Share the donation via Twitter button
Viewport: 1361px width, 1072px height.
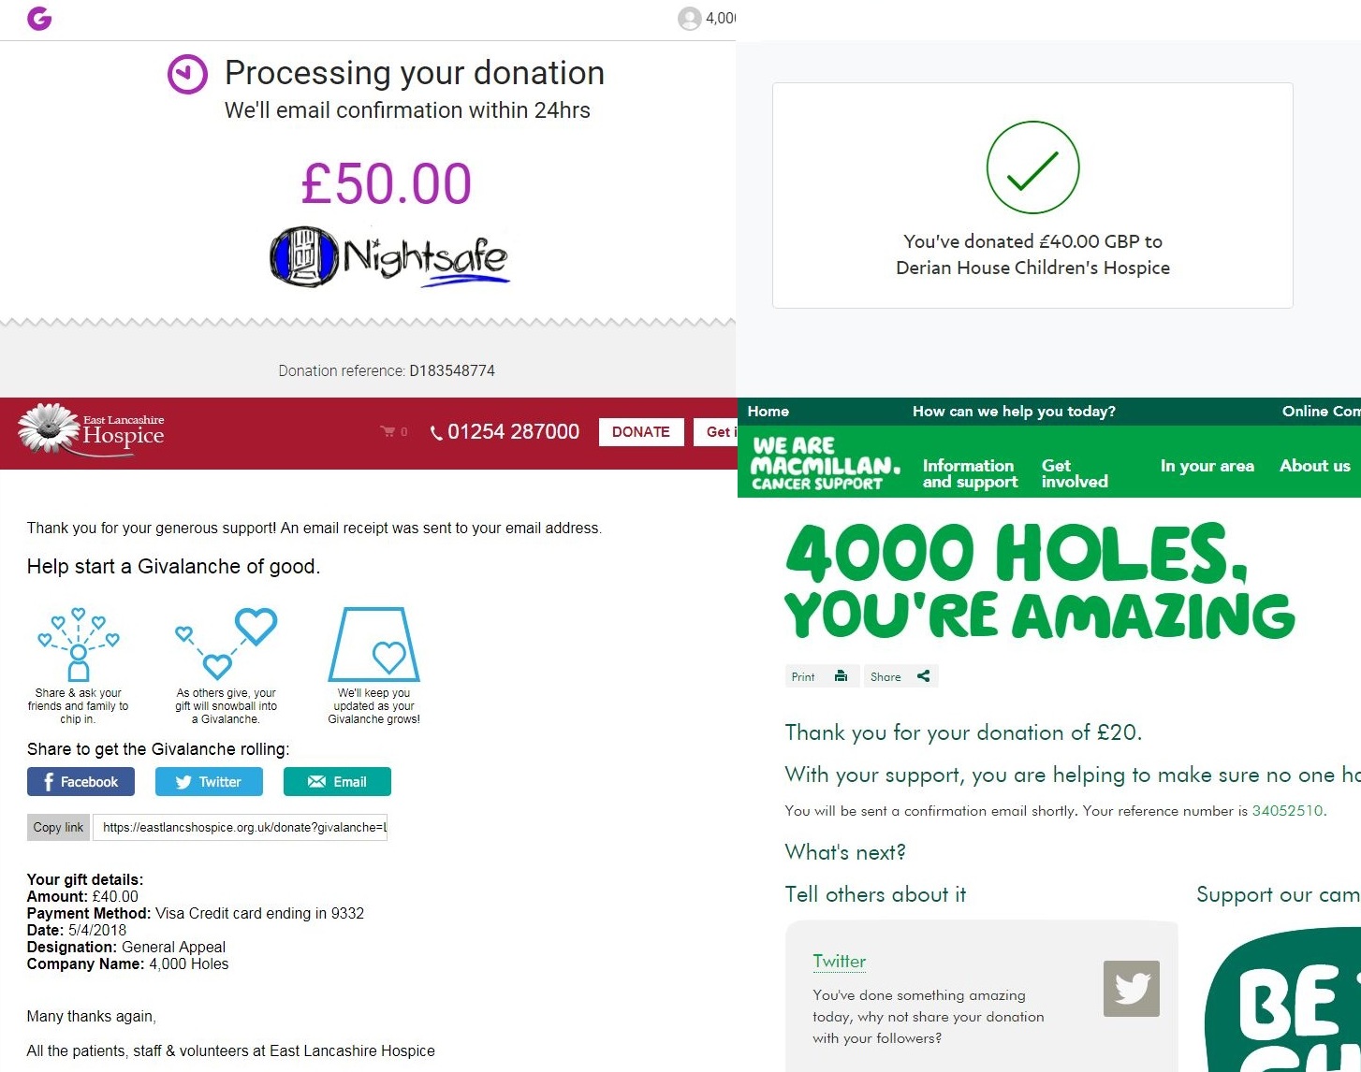[x=209, y=782]
